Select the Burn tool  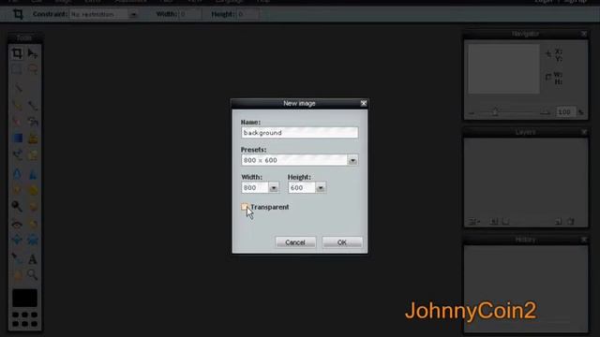(33, 206)
